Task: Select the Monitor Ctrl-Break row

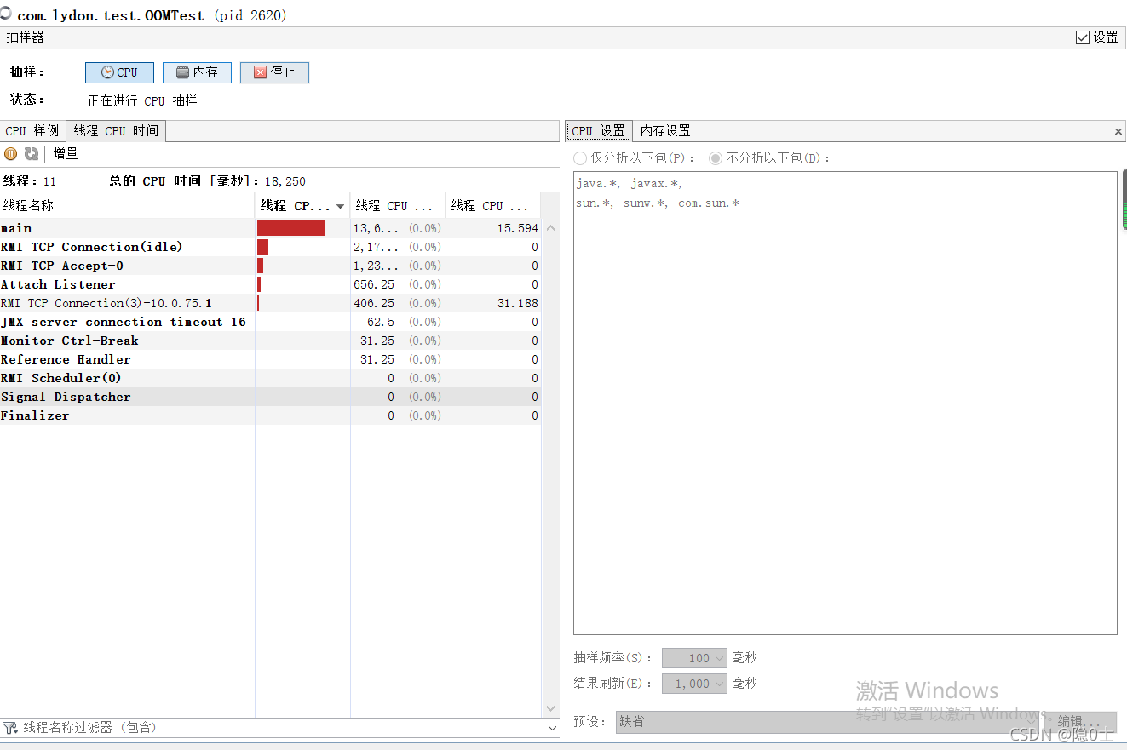Action: point(270,341)
